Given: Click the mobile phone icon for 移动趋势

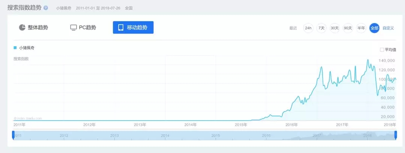Looking at the screenshot, I should pyautogui.click(x=121, y=28).
